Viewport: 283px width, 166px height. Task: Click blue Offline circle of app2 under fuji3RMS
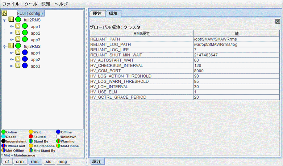coord(25,59)
